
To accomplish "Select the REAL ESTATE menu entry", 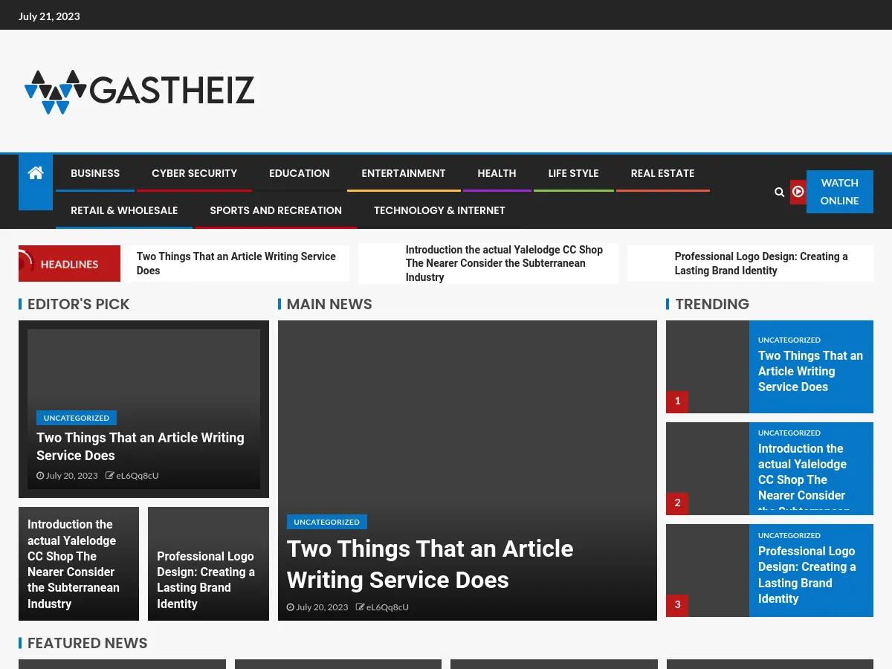I will (x=662, y=173).
